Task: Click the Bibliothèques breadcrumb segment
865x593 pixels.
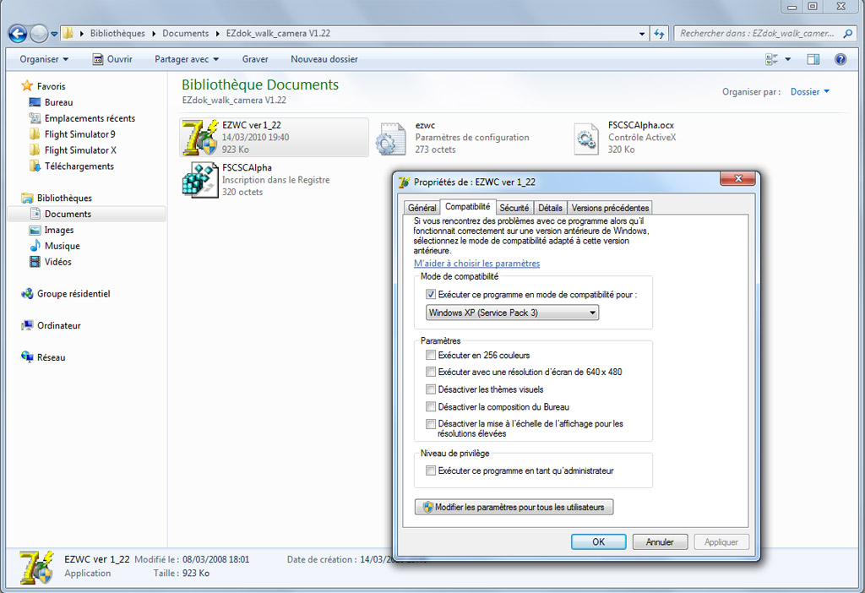Action: pos(117,34)
